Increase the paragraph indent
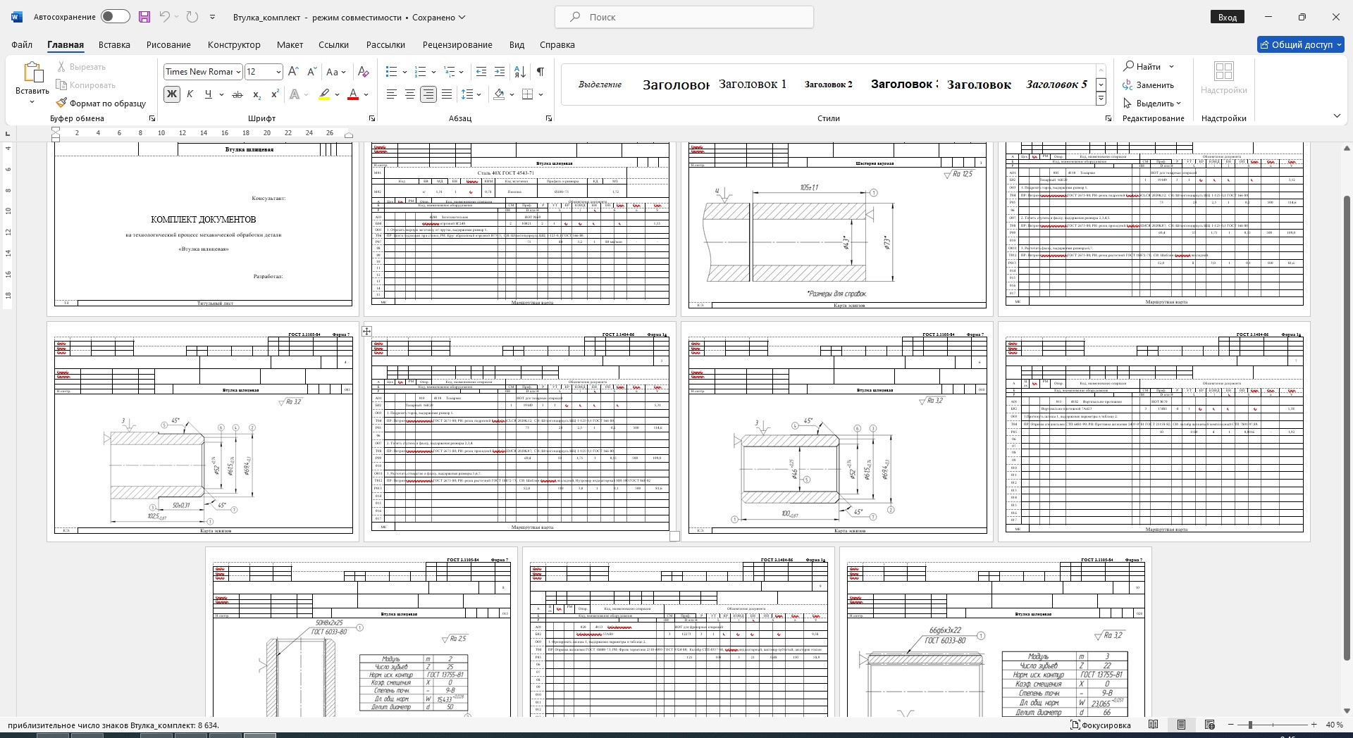The width and height of the screenshot is (1353, 738). pos(500,72)
